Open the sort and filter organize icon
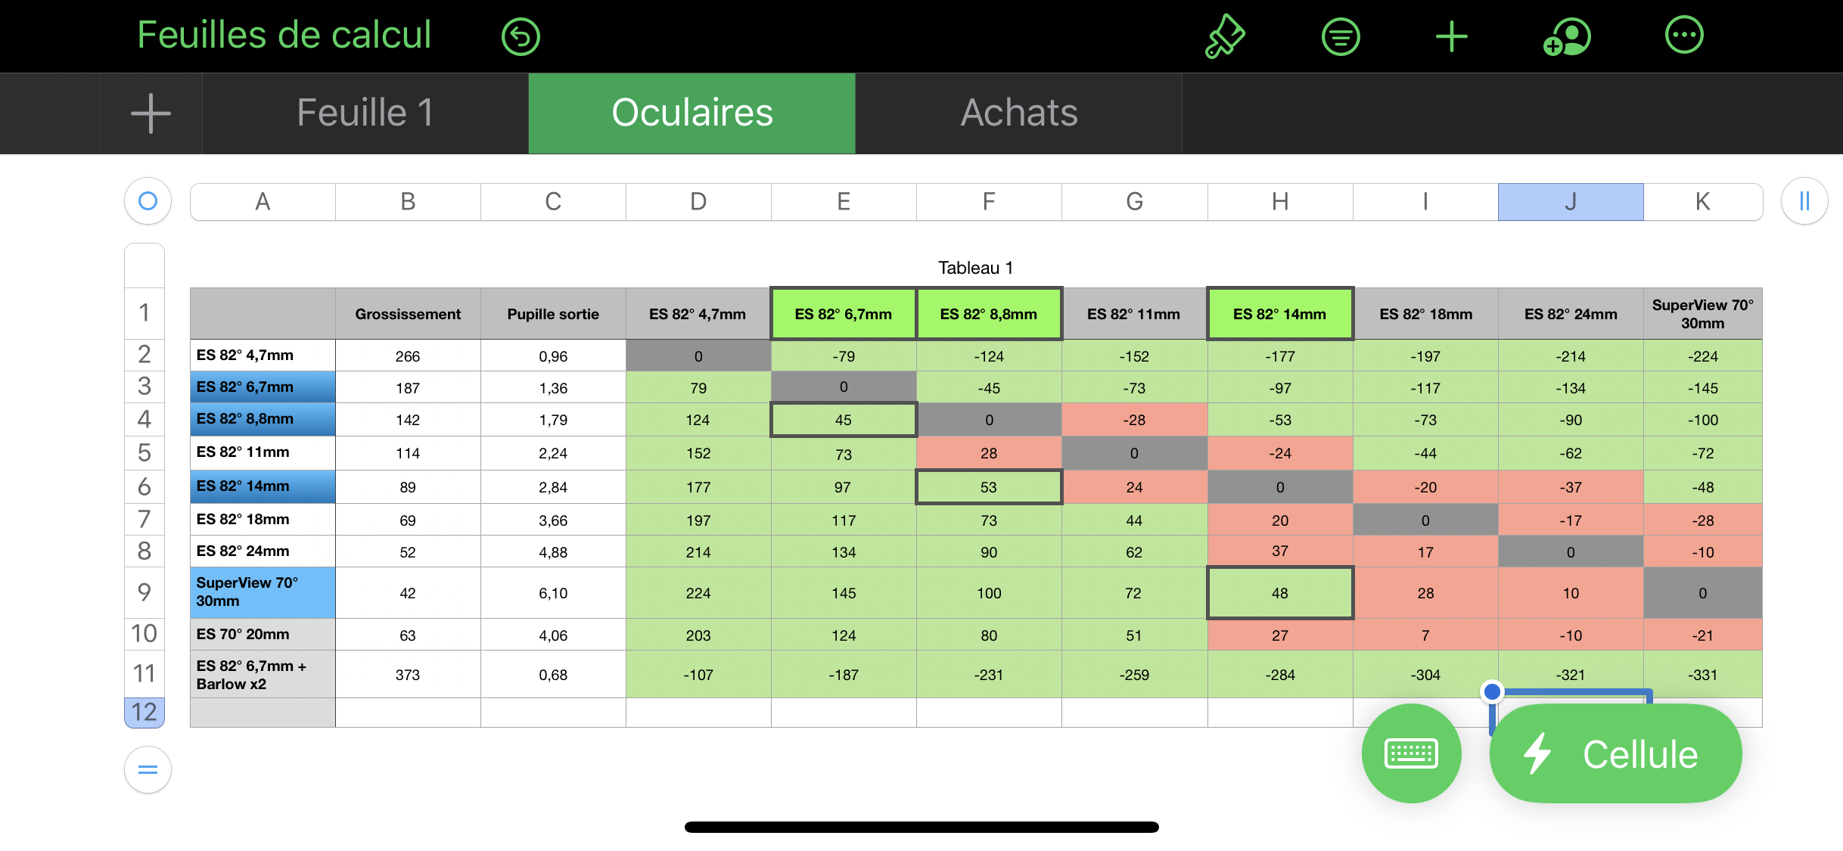The width and height of the screenshot is (1843, 851). [x=1341, y=36]
